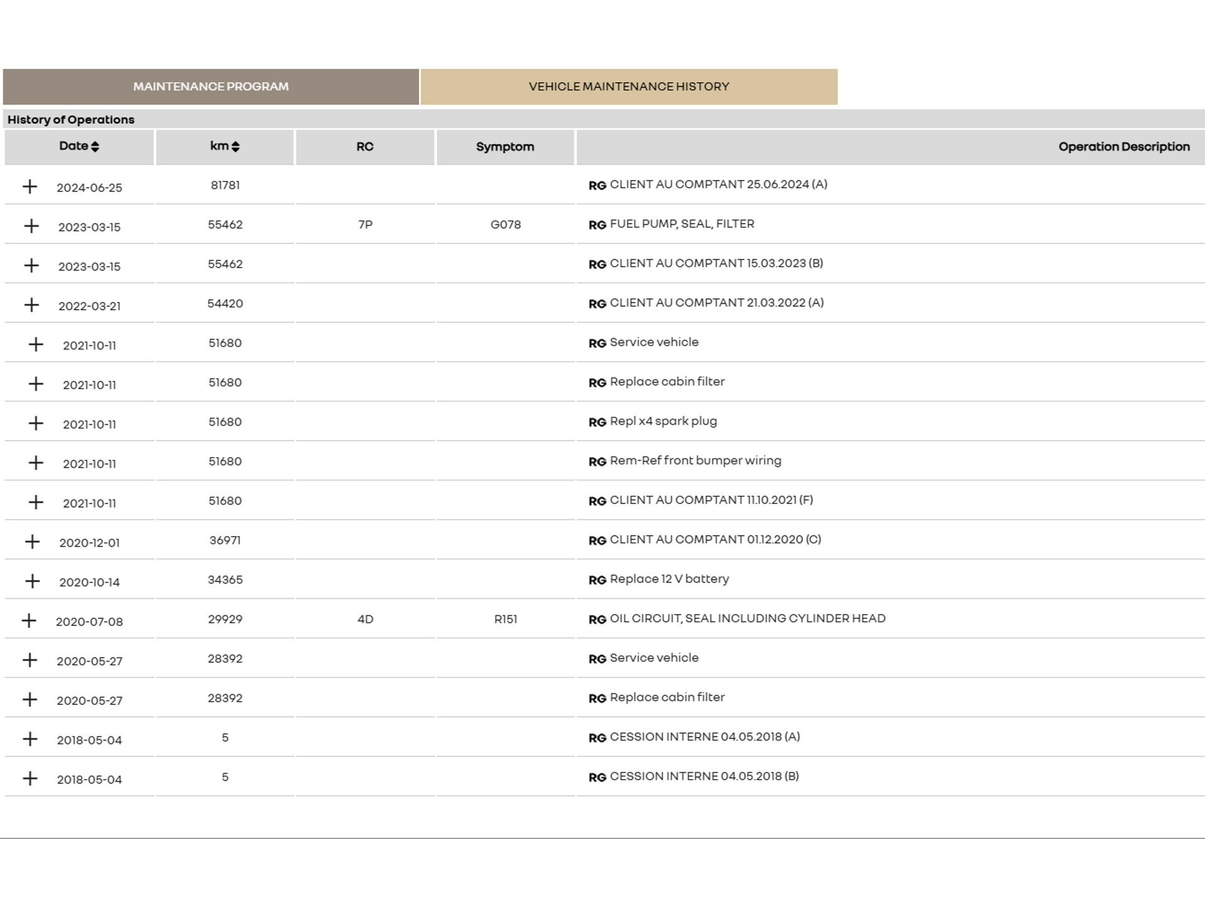The image size is (1205, 904).
Task: Sort operations by the Date column arrows
Action: [95, 146]
